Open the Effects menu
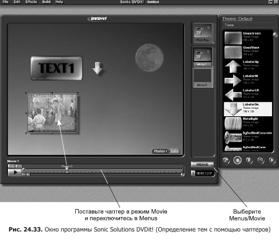 pos(31,2)
